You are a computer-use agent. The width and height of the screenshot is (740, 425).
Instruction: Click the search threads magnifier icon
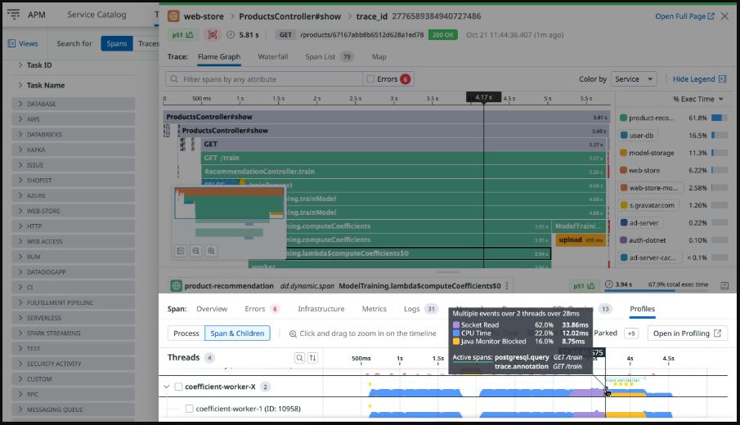click(x=300, y=358)
